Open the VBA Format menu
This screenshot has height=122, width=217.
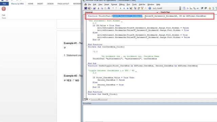(114, 4)
